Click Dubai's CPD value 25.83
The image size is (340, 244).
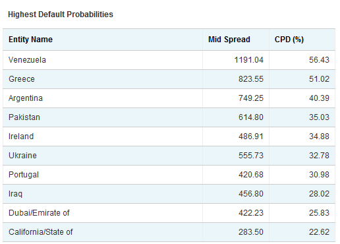pyautogui.click(x=319, y=213)
